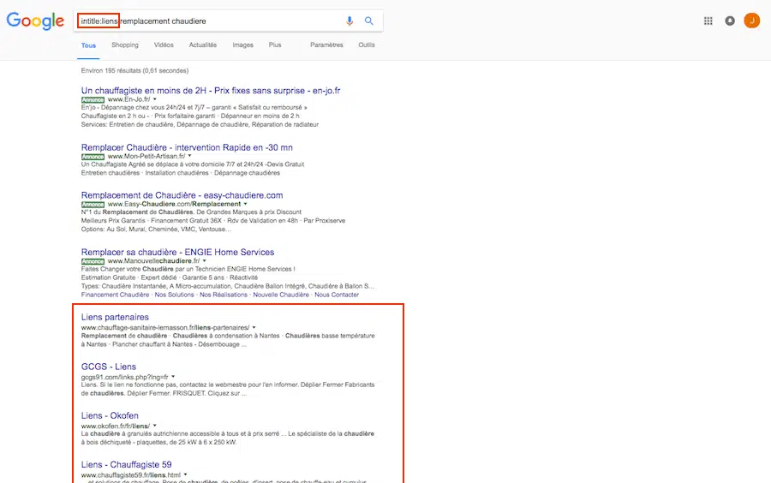Select the Vidéos tab

[x=164, y=45]
